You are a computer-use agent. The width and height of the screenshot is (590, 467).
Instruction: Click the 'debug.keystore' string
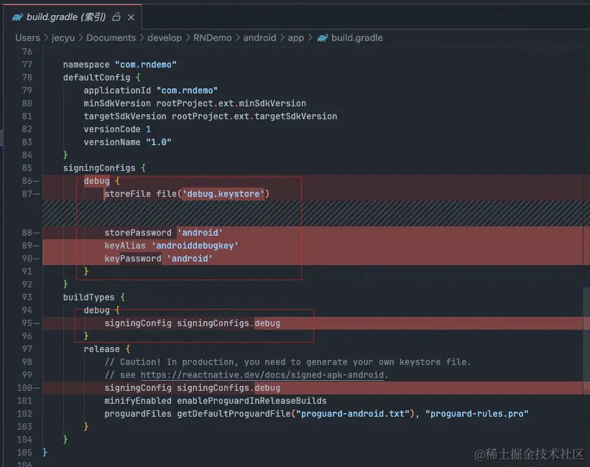pos(223,194)
